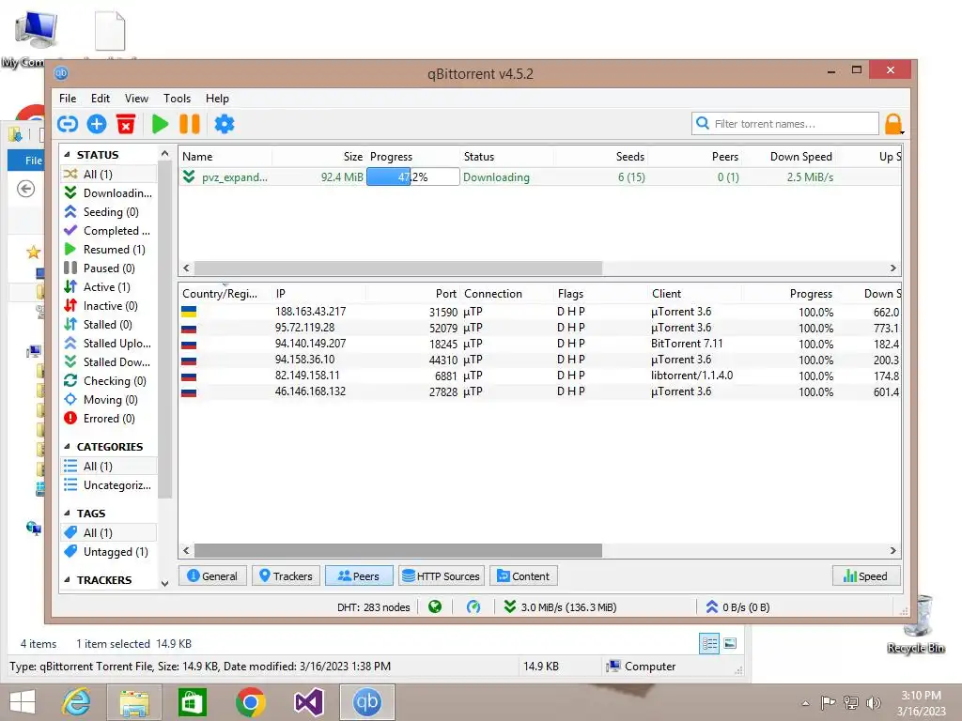Select the Moving (0) filter
Screen dimensions: 962x721
[108, 400]
